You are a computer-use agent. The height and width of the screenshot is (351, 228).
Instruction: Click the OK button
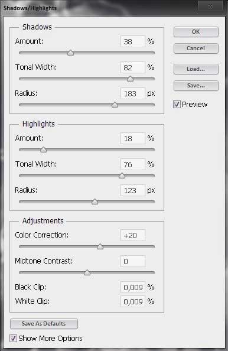click(x=196, y=32)
